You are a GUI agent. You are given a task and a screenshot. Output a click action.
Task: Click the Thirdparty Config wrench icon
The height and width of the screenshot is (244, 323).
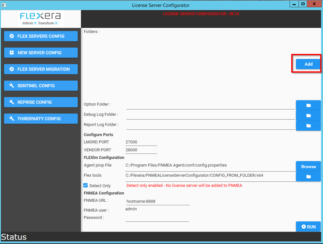click(12, 119)
